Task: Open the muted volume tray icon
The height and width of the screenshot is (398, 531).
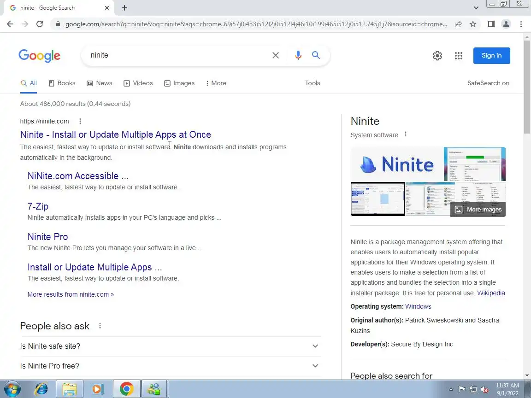Action: click(x=484, y=390)
